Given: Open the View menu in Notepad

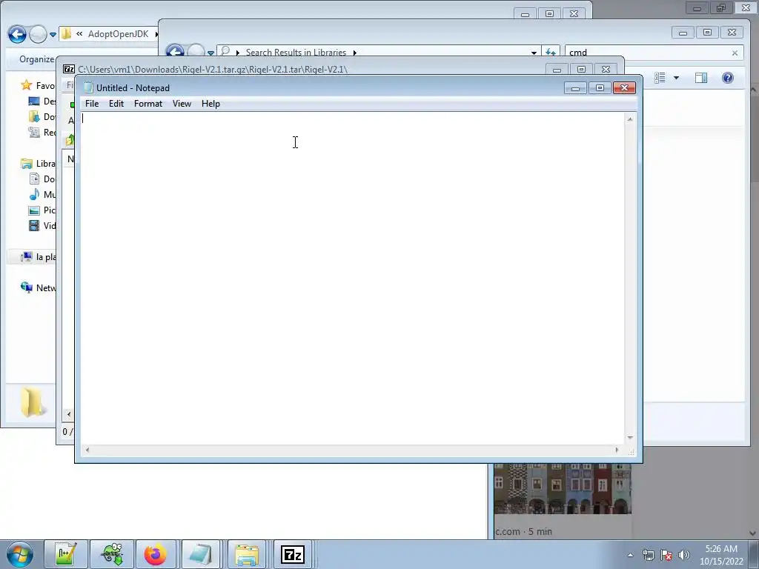Looking at the screenshot, I should tap(182, 104).
